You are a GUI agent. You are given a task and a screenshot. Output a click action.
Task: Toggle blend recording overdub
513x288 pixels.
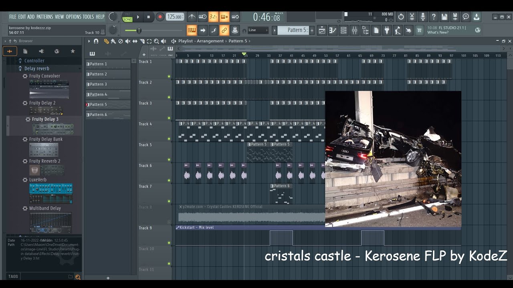224,17
